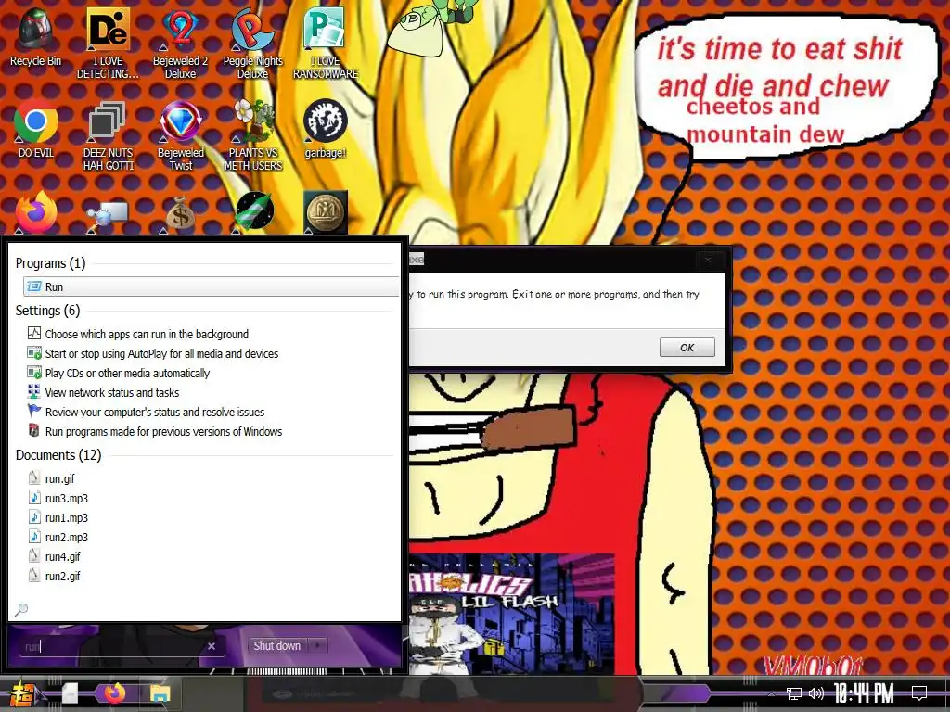Select the Run program search result
This screenshot has height=712, width=950.
[211, 286]
